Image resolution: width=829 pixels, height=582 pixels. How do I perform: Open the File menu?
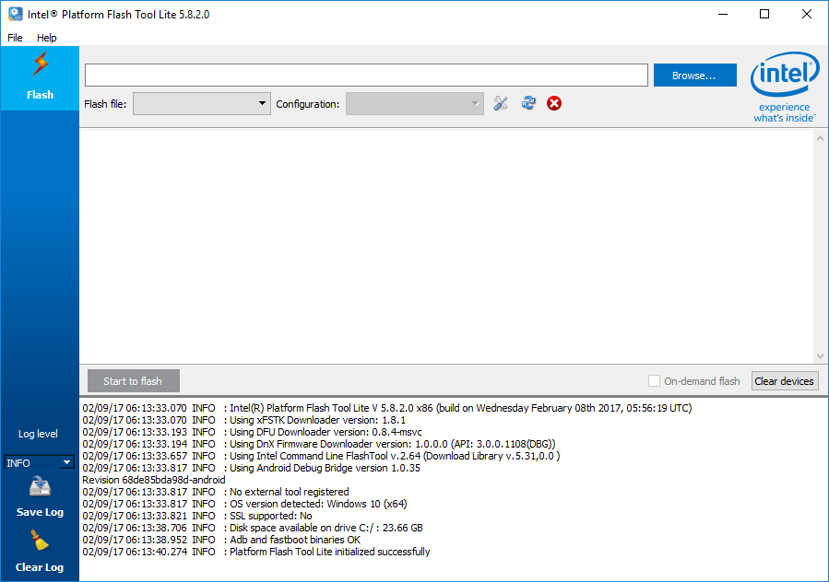pos(14,38)
